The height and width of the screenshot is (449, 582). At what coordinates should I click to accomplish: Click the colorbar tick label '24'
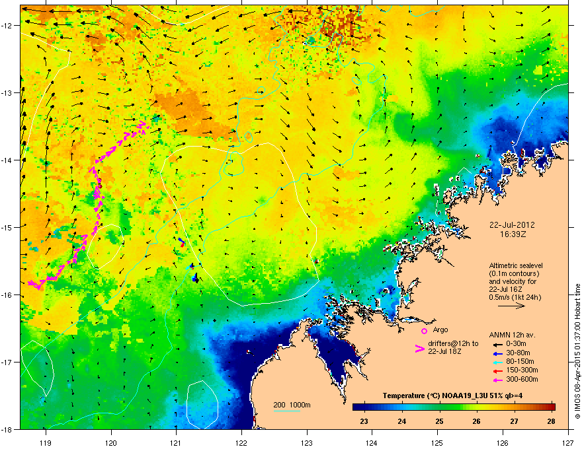401,421
